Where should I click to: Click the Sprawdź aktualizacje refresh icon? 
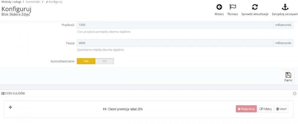point(255,7)
